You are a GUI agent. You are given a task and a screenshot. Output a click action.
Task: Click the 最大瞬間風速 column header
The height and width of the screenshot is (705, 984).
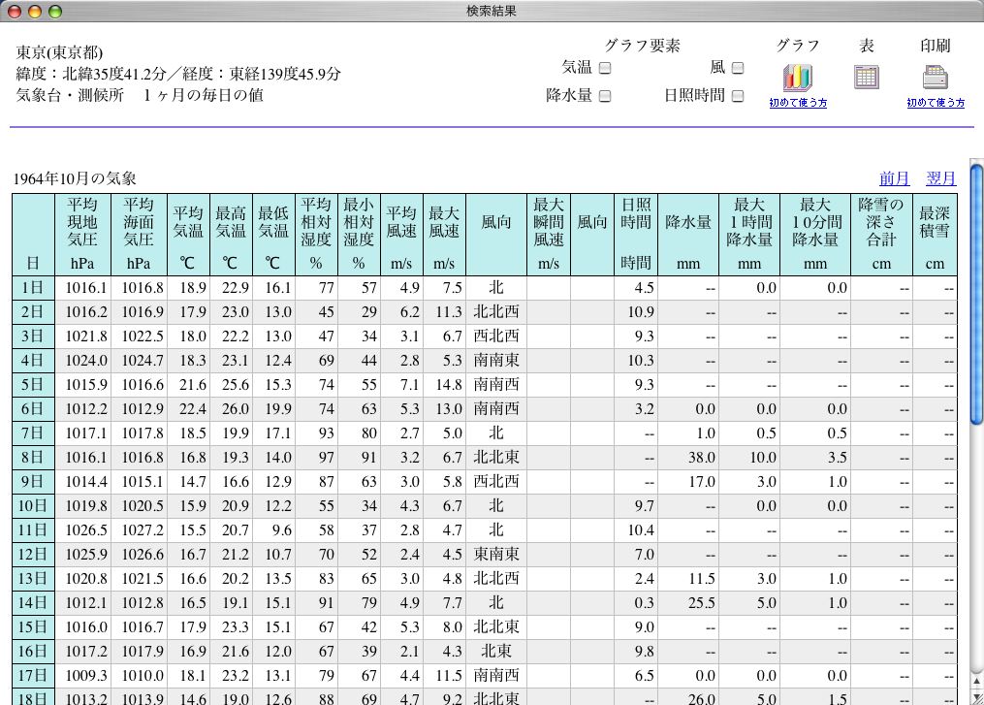(x=549, y=235)
